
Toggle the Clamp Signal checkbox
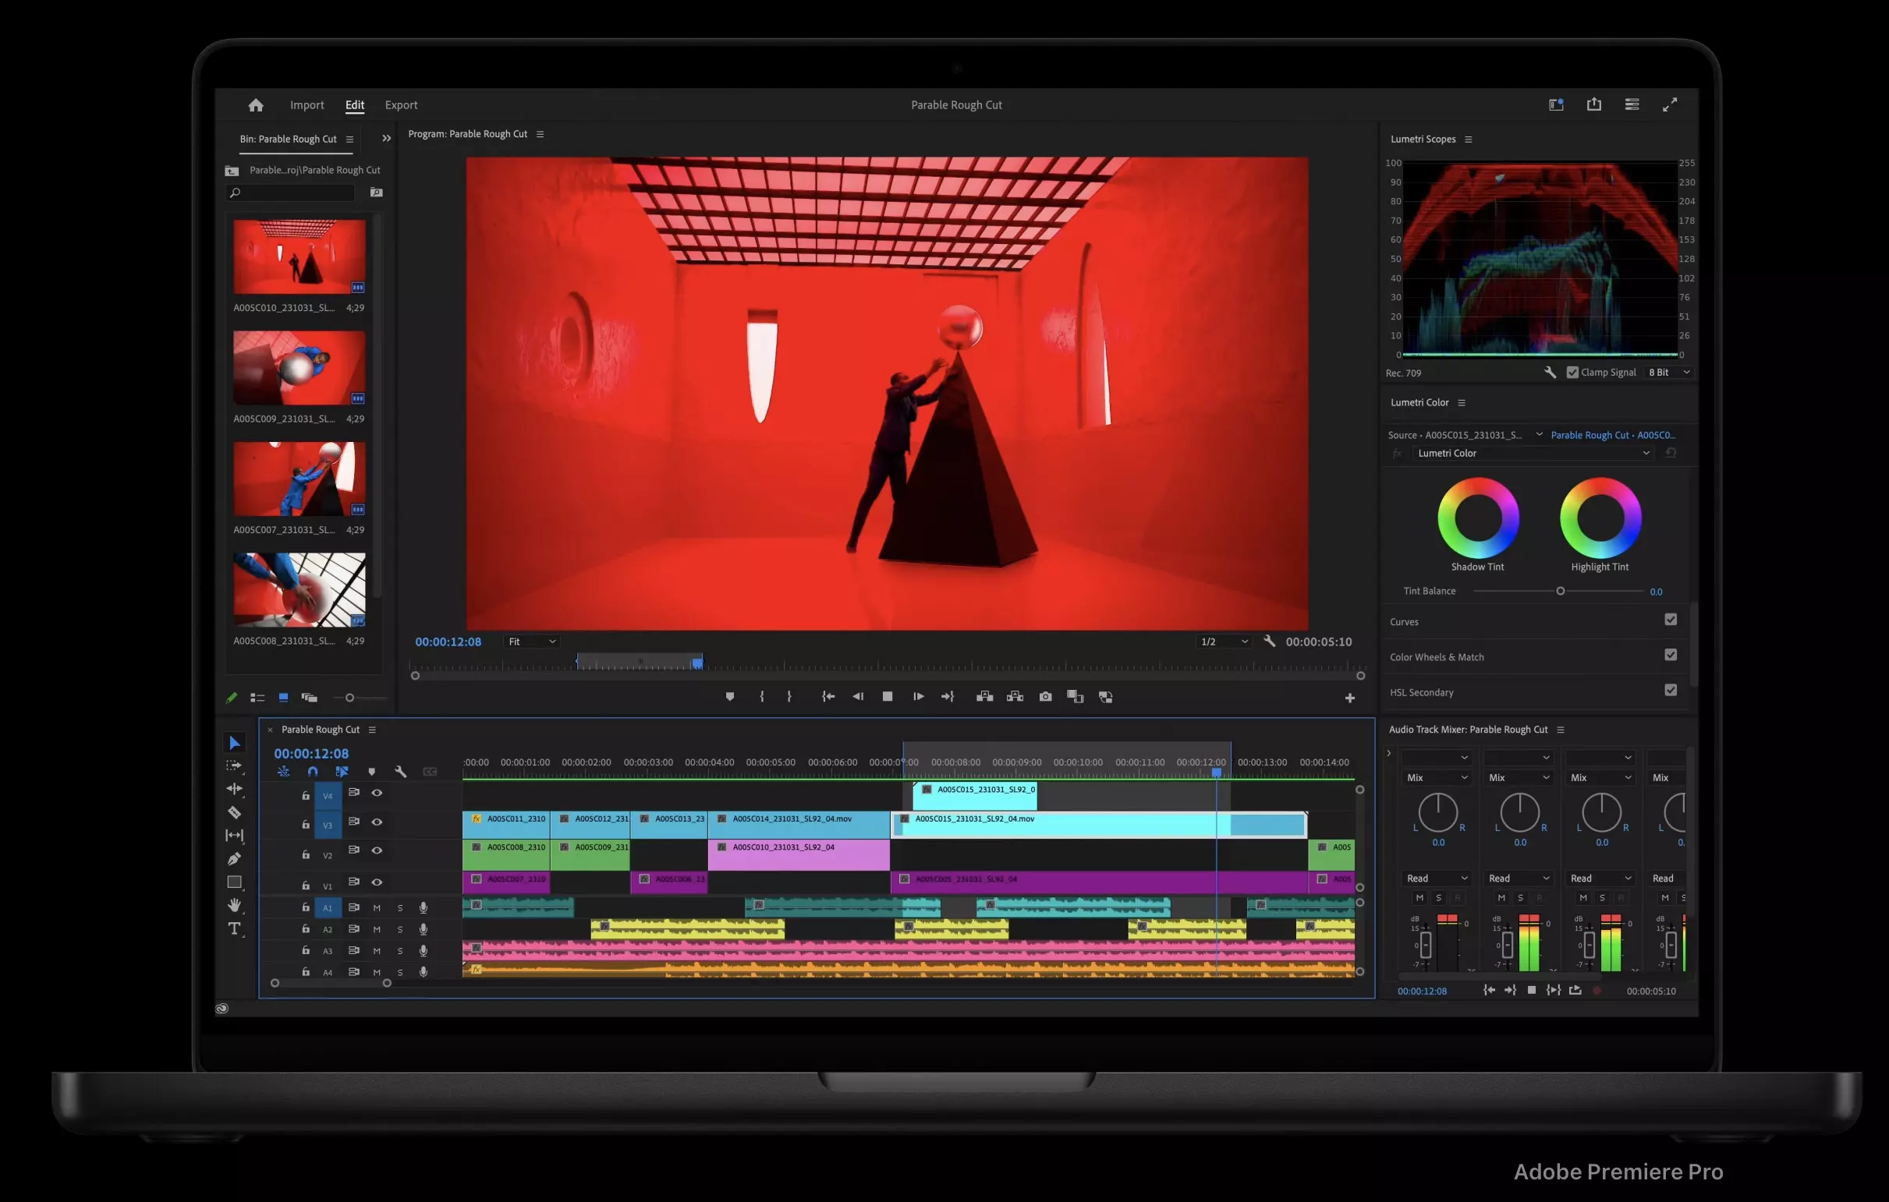(1572, 373)
